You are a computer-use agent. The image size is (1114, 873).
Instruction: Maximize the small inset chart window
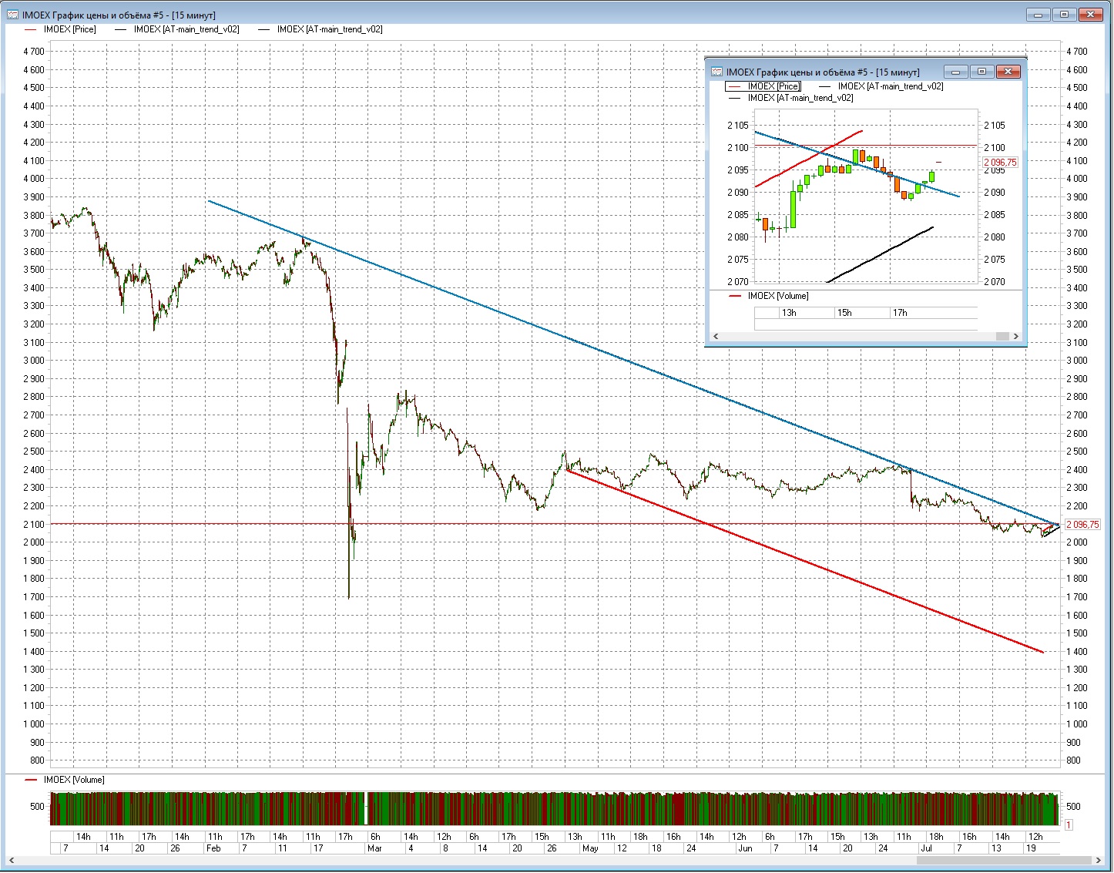pos(981,72)
